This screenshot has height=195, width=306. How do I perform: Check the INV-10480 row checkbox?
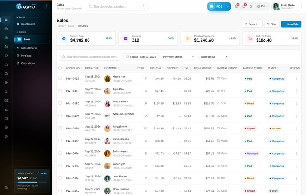coord(60,103)
